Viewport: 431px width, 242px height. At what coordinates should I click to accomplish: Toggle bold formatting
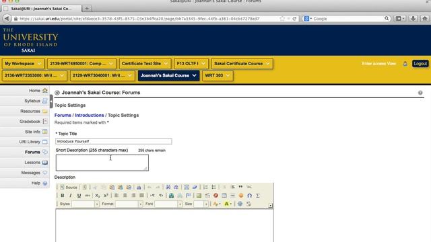(x=63, y=196)
